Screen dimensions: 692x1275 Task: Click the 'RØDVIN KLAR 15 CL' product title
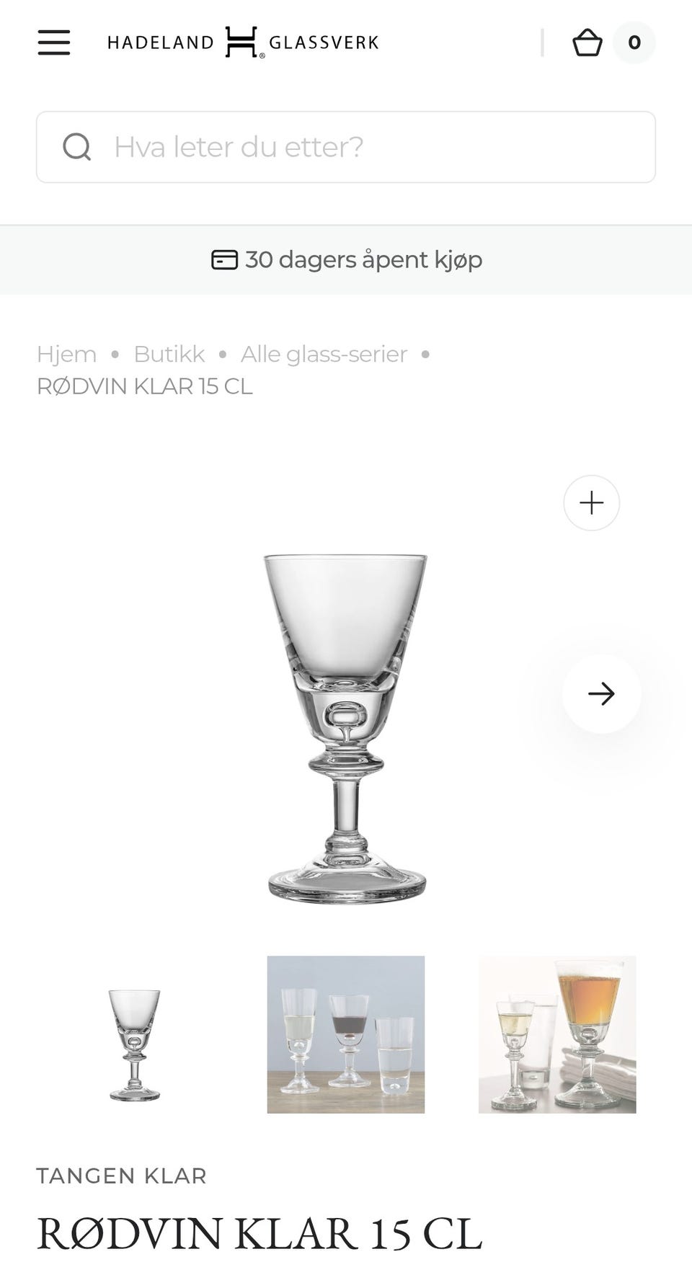click(x=259, y=1233)
